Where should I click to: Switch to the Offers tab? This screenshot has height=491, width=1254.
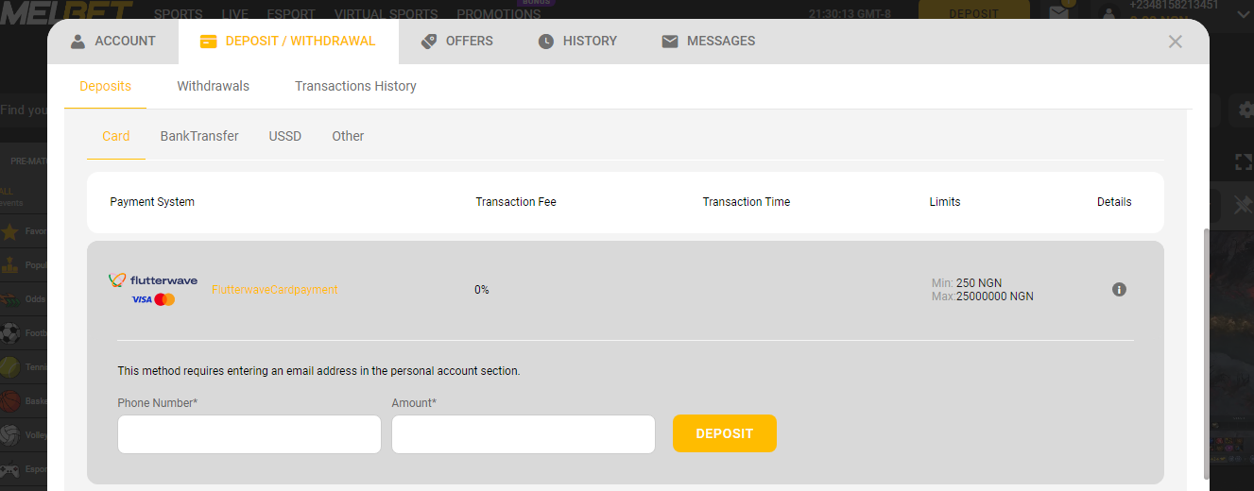(x=456, y=42)
